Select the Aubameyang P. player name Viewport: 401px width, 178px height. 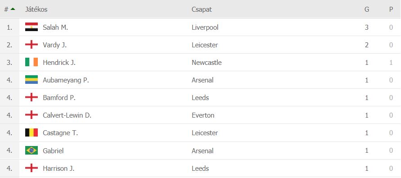coord(66,80)
